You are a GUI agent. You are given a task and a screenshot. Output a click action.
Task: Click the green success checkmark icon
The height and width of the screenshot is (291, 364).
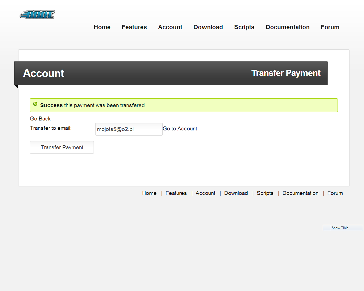pyautogui.click(x=35, y=104)
